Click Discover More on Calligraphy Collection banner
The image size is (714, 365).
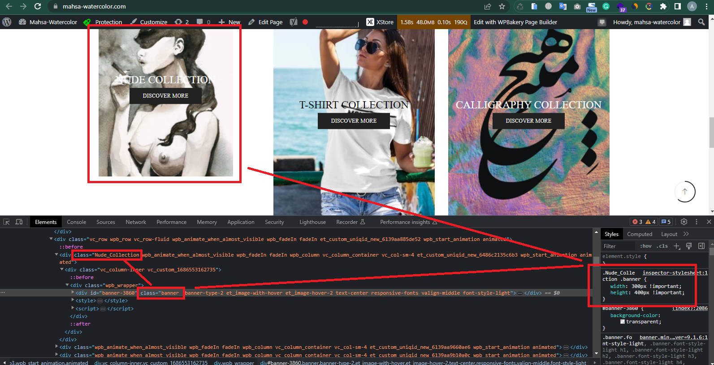[x=528, y=121]
